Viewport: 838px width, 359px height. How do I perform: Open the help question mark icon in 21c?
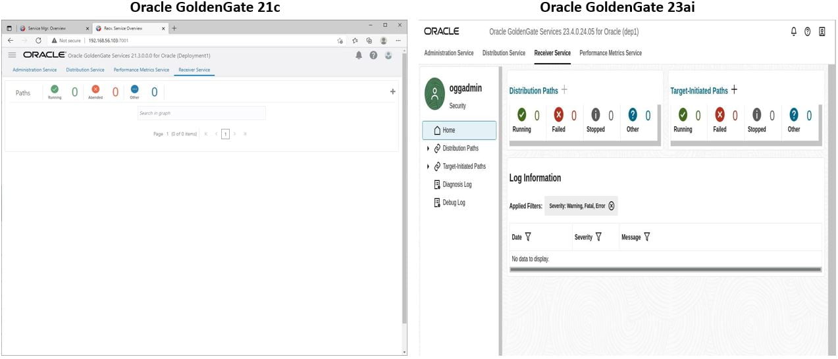click(x=373, y=55)
